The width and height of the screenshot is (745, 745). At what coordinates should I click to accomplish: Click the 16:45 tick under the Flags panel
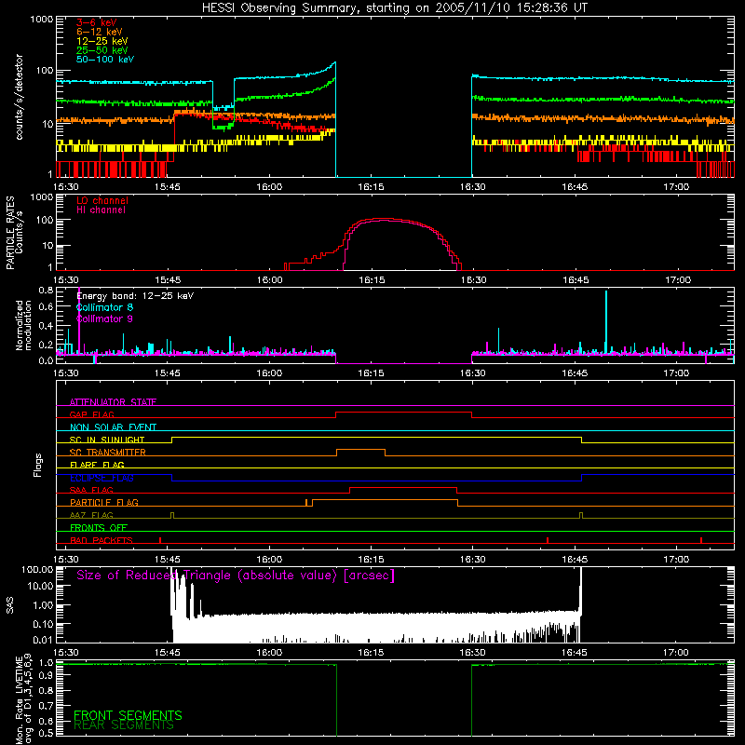pyautogui.click(x=575, y=560)
